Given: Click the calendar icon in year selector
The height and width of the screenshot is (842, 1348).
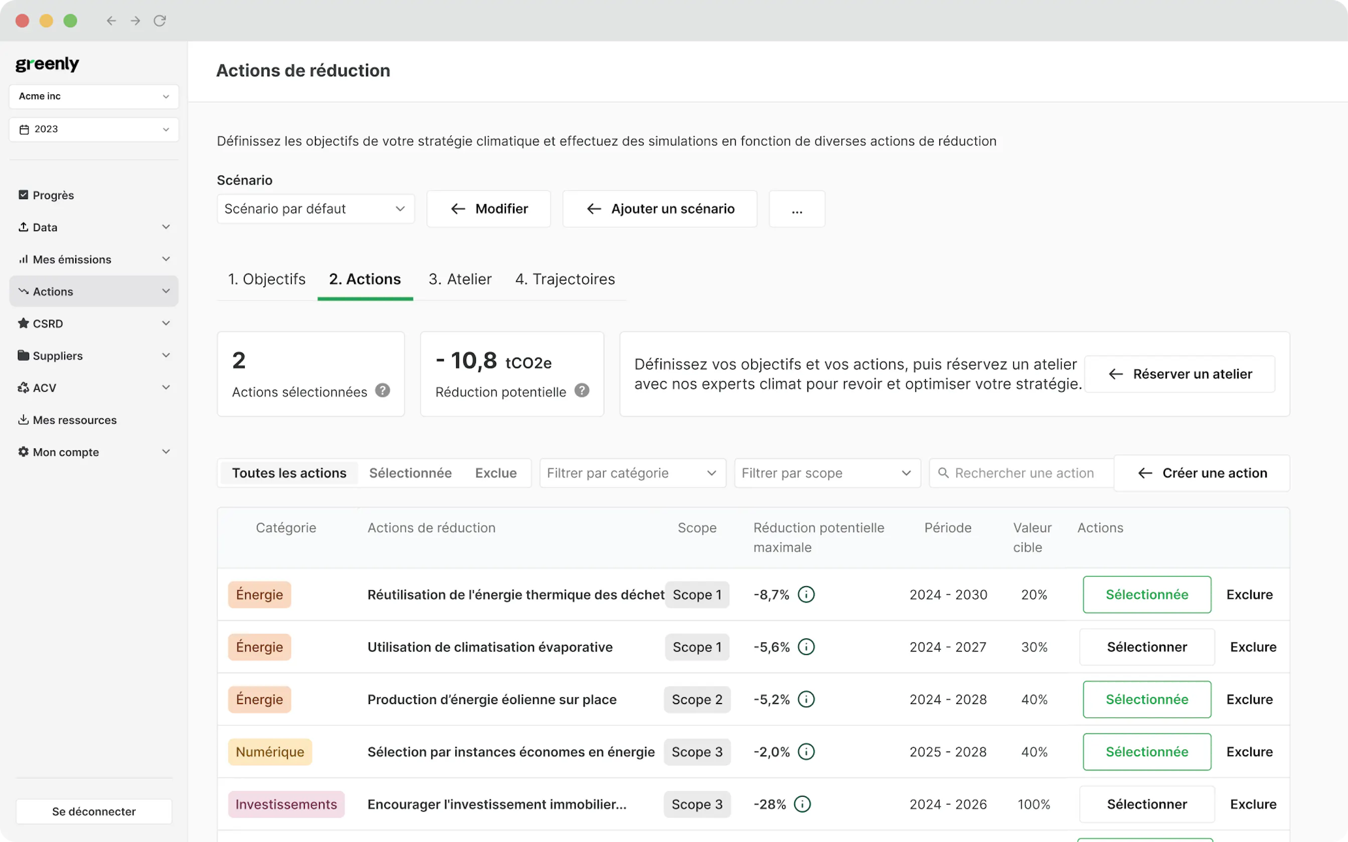Looking at the screenshot, I should pyautogui.click(x=24, y=129).
